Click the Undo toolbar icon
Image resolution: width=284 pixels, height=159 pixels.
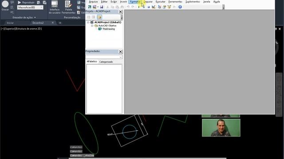pyautogui.click(x=128, y=7)
